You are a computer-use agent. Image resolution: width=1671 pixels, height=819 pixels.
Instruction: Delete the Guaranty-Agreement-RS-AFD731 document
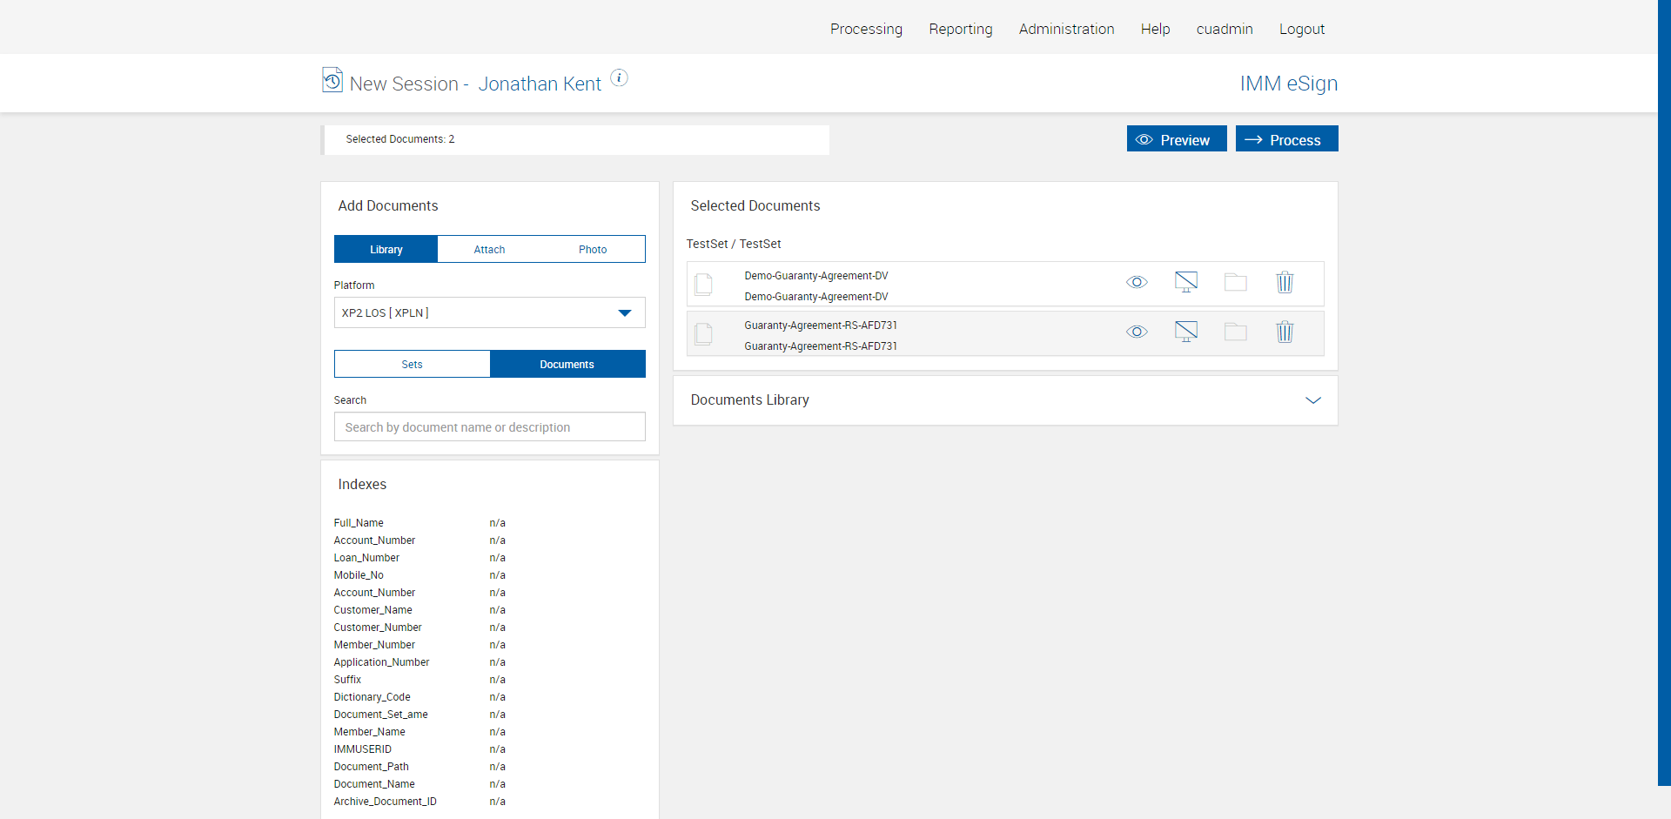1285,332
